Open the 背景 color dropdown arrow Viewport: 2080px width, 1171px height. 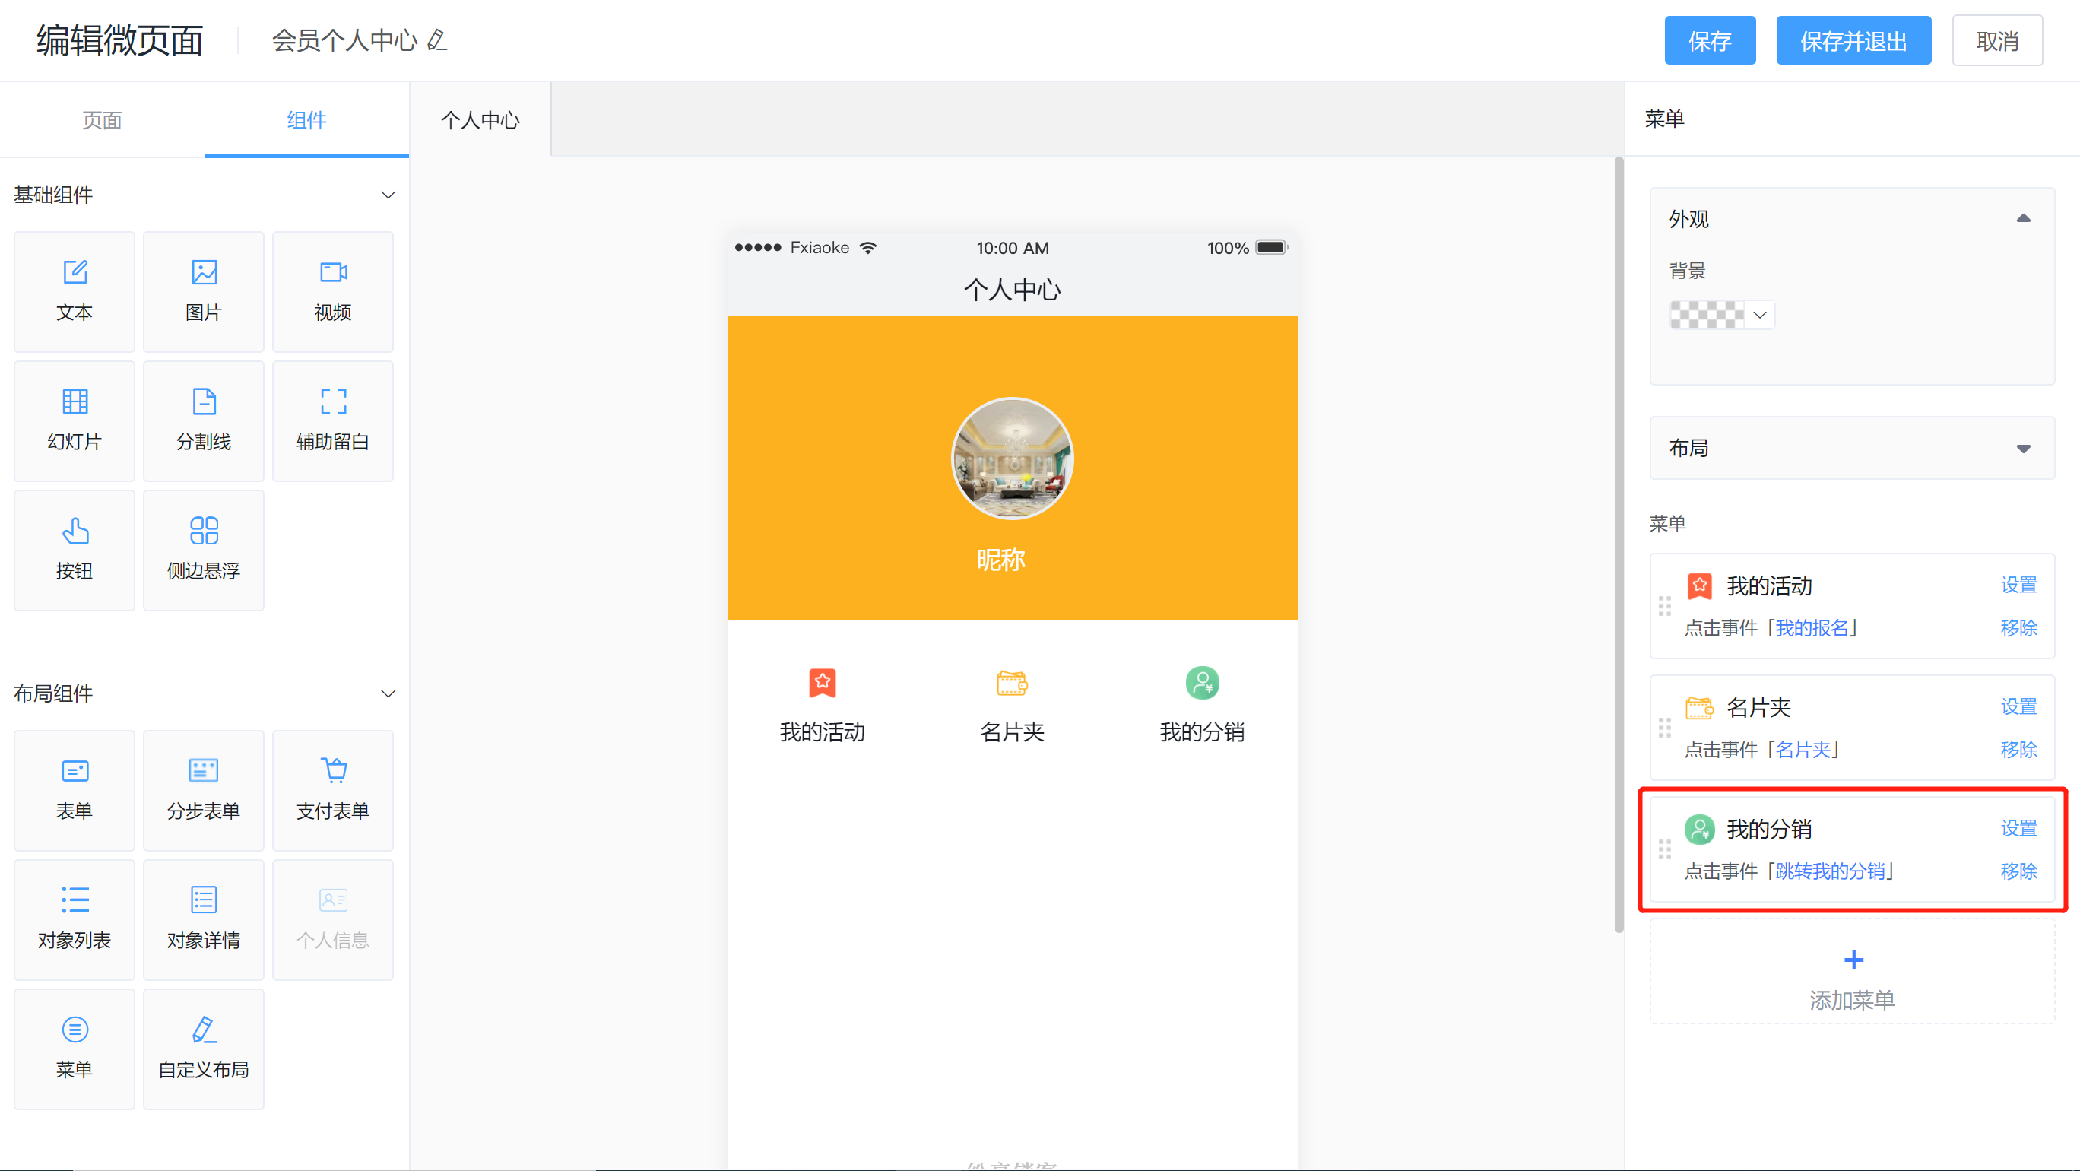(x=1760, y=315)
